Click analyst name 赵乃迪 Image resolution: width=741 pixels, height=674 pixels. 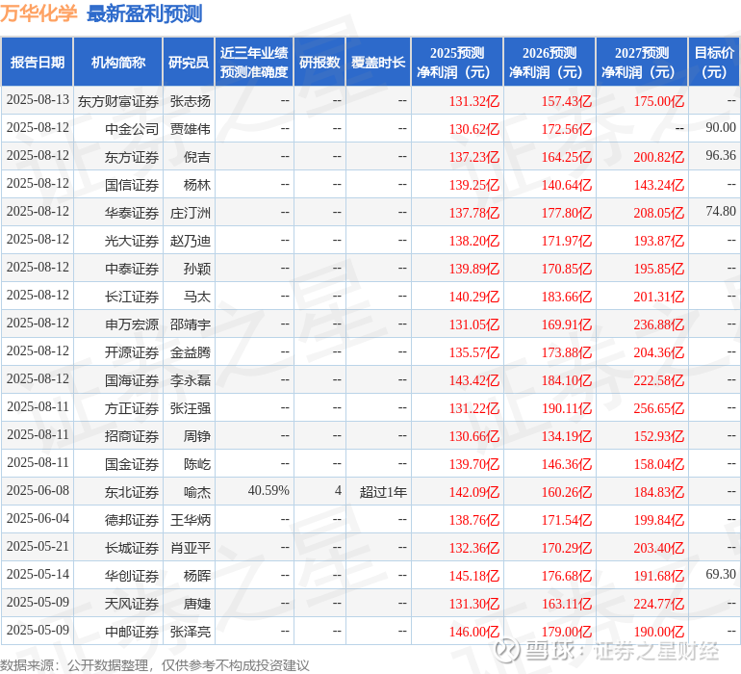191,241
